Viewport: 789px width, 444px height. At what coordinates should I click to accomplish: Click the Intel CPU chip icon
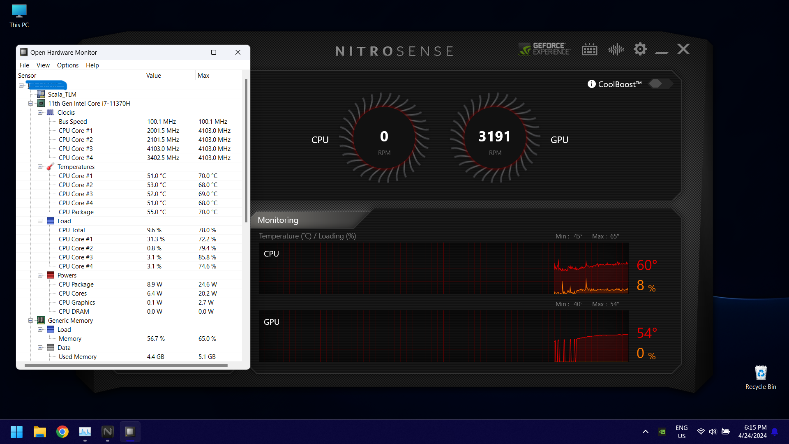pyautogui.click(x=41, y=104)
